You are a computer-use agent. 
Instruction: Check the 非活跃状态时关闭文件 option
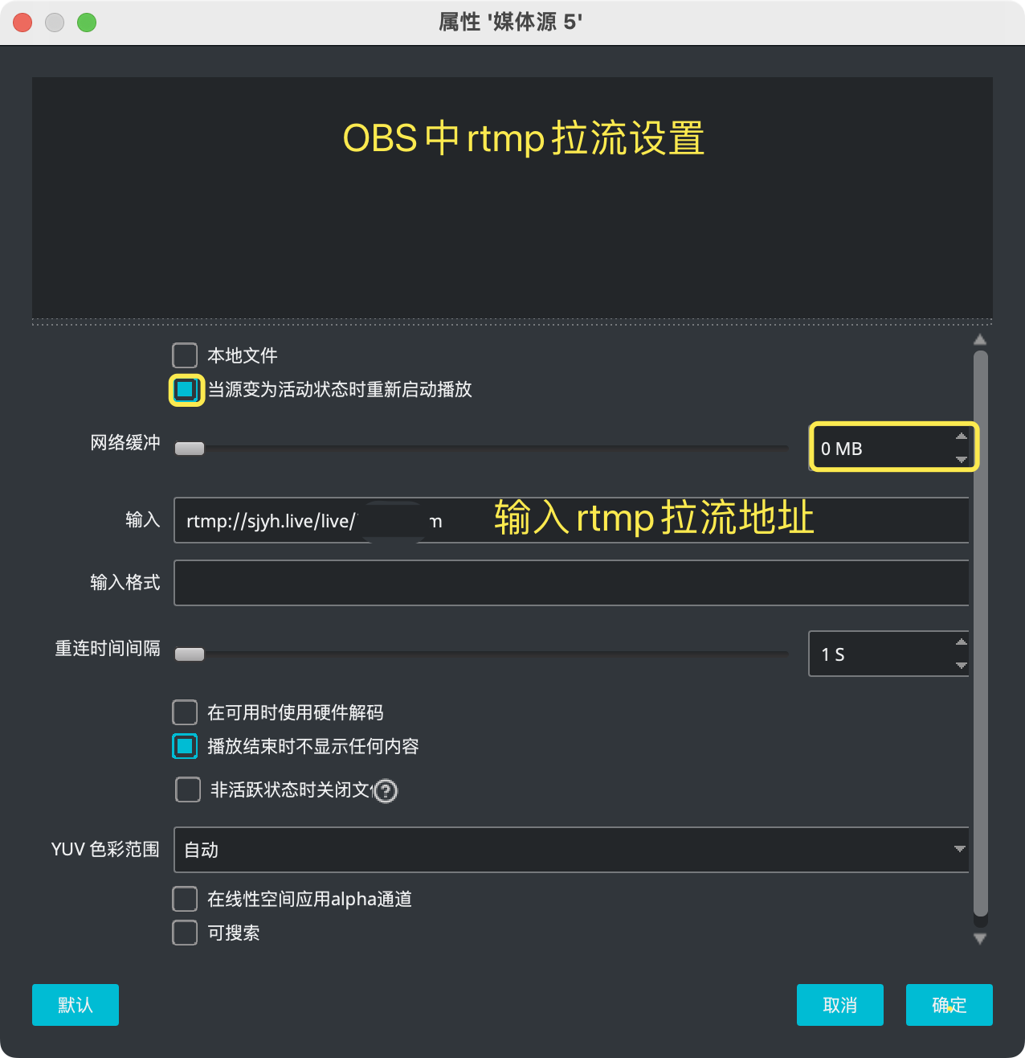tap(188, 789)
